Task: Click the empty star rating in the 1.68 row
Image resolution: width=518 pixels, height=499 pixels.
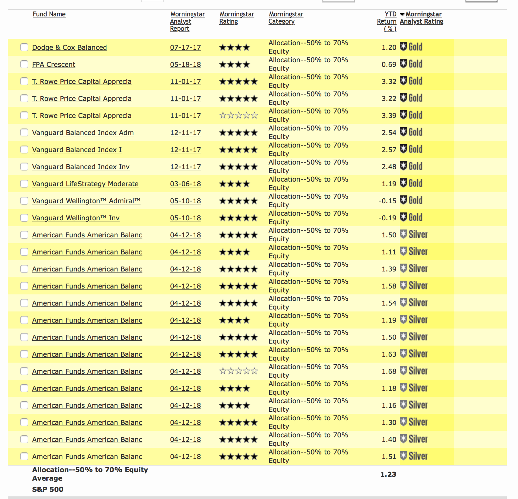Action: coord(239,371)
